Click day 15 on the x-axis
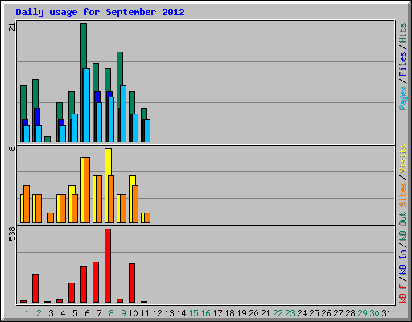Screen dimensions: 412x322 pos(193,313)
